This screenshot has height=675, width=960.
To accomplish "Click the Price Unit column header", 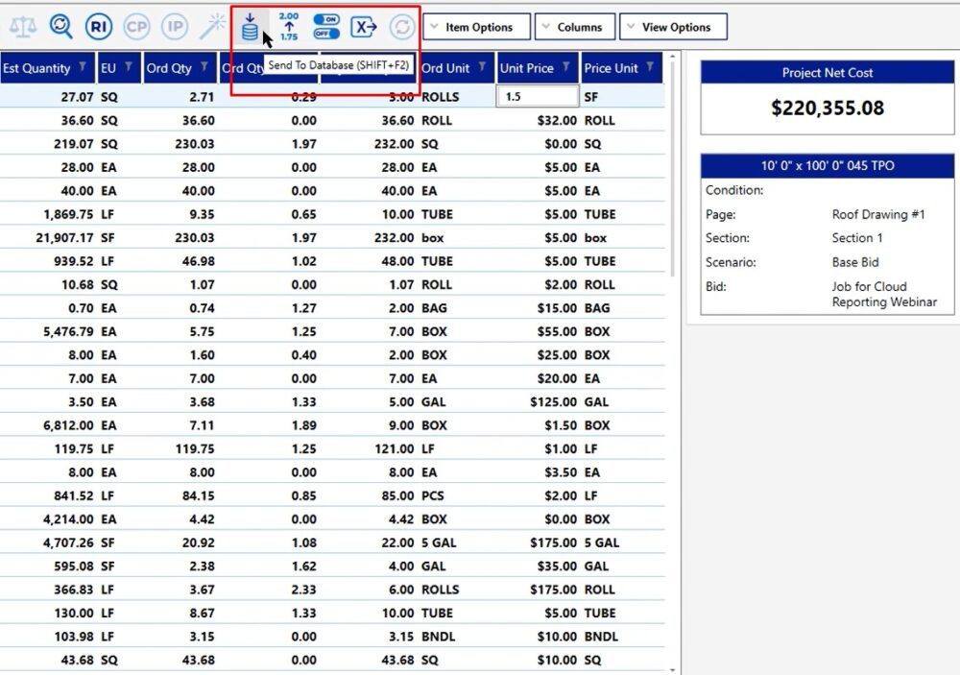I will tap(612, 68).
